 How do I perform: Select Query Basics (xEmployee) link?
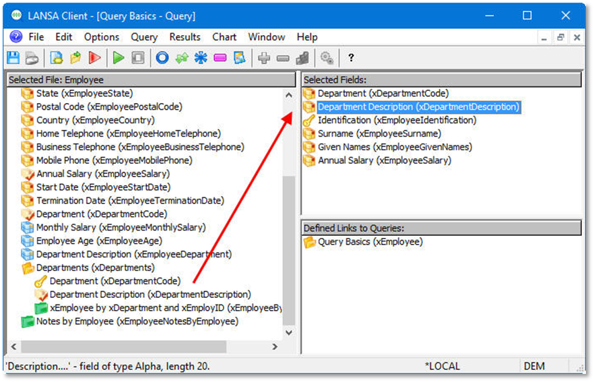point(370,242)
